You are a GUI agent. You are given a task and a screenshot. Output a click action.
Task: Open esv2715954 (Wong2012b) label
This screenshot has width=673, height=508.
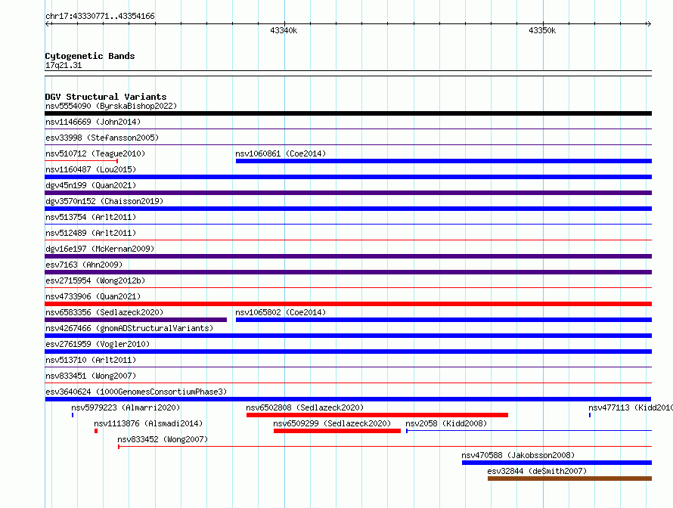coord(95,280)
